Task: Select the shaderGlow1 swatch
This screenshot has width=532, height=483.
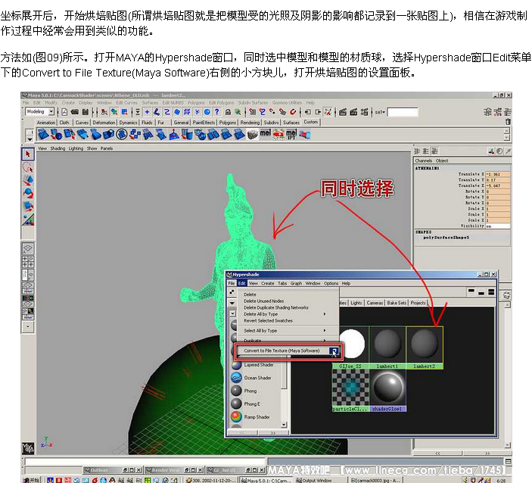Action: click(387, 391)
